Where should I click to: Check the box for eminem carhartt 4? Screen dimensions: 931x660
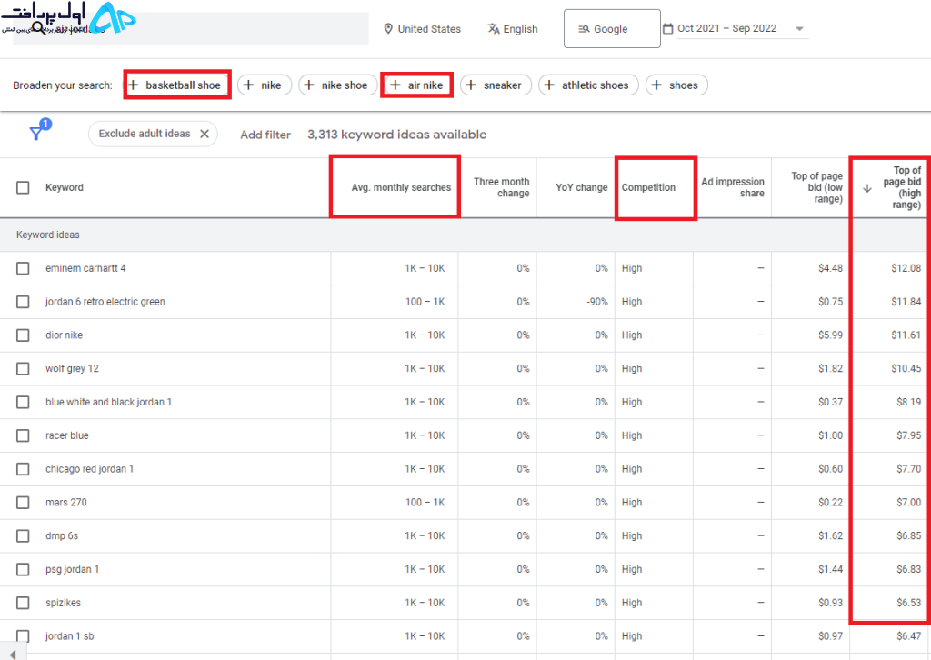(23, 268)
